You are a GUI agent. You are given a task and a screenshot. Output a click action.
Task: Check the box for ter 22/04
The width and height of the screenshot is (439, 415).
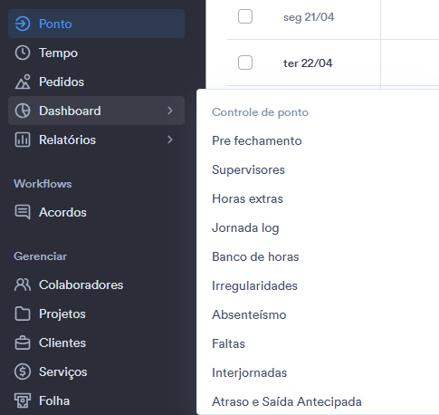click(245, 63)
